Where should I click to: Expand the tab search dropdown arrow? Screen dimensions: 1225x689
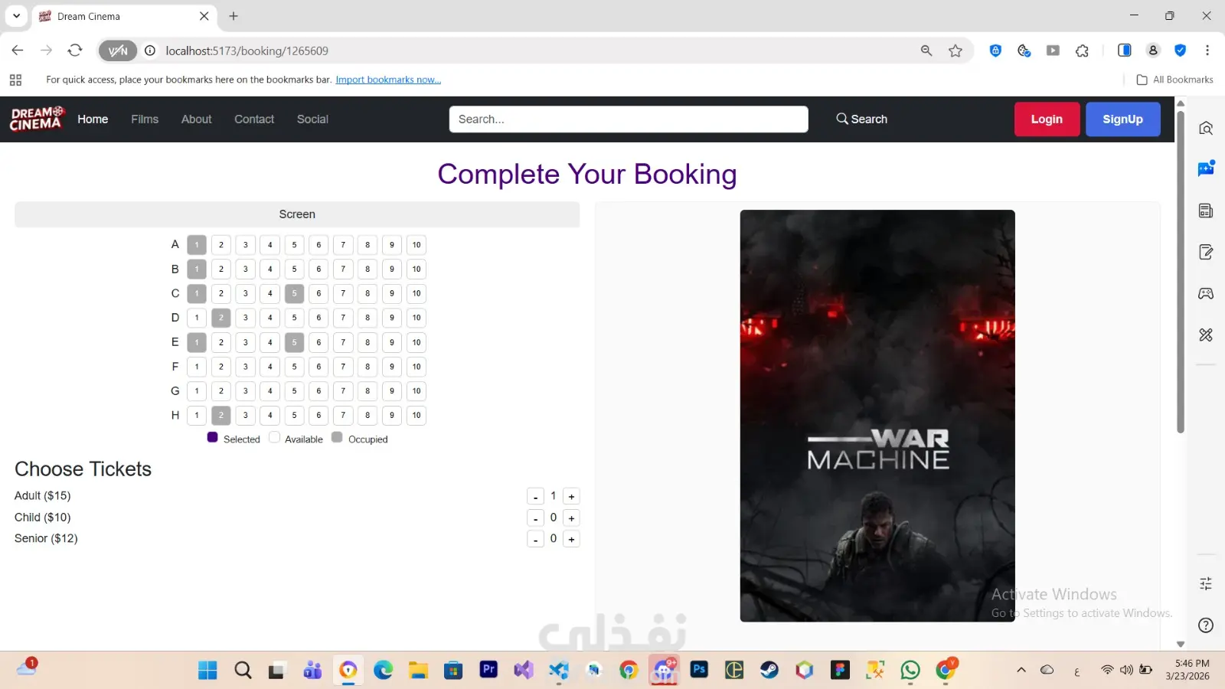16,15
